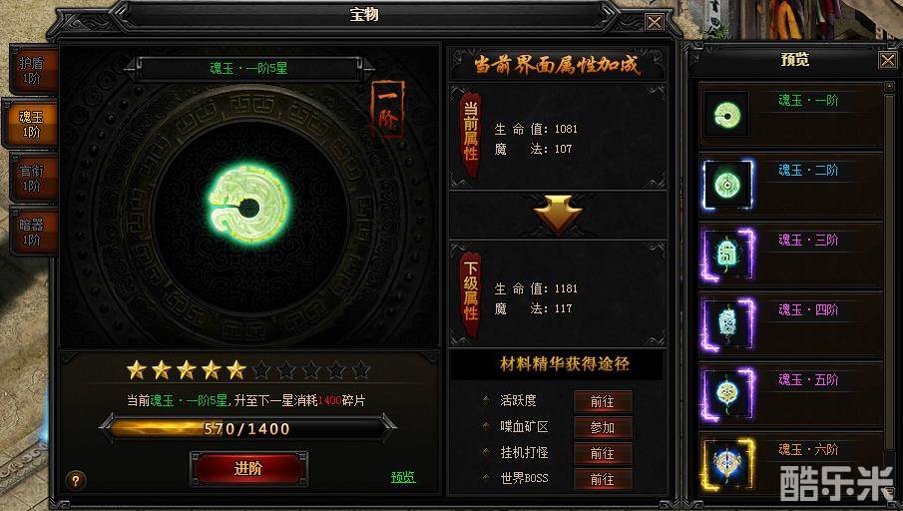Select the 魂玉·六阶 jade icon in preview
This screenshot has height=511, width=903.
(727, 464)
